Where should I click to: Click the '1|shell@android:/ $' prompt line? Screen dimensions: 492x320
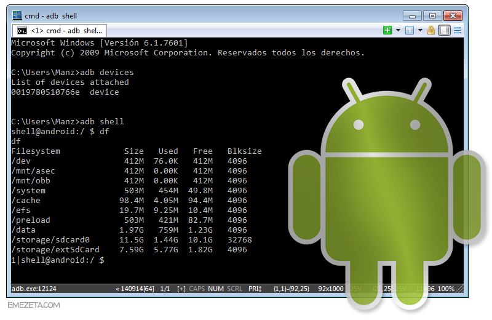coord(58,260)
